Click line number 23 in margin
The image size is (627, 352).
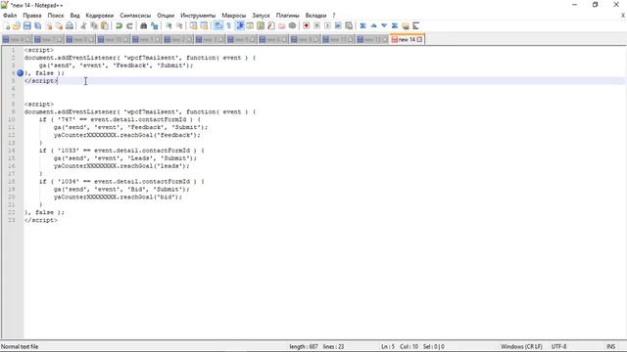click(x=11, y=220)
